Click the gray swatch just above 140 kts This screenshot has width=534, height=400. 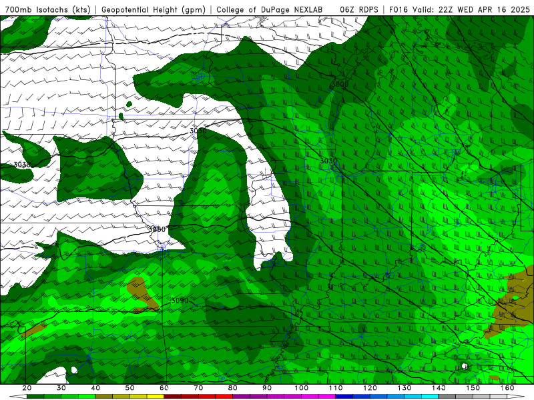pos(447,397)
